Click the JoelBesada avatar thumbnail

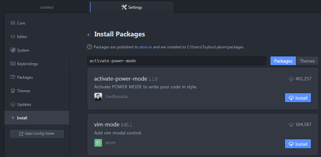pyautogui.click(x=98, y=97)
